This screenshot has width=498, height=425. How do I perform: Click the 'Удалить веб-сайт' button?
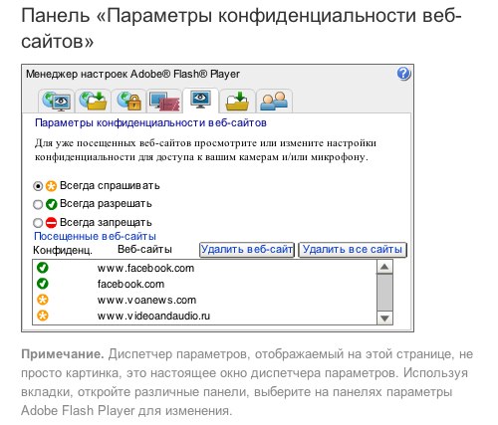pos(247,250)
